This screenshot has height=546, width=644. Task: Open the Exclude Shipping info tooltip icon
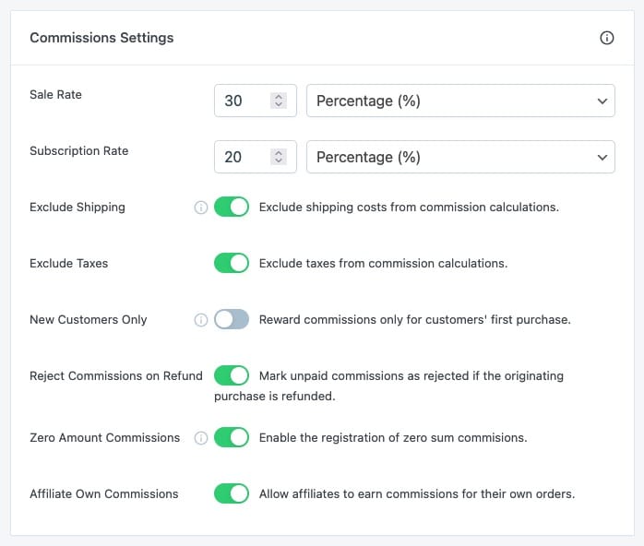pos(201,208)
